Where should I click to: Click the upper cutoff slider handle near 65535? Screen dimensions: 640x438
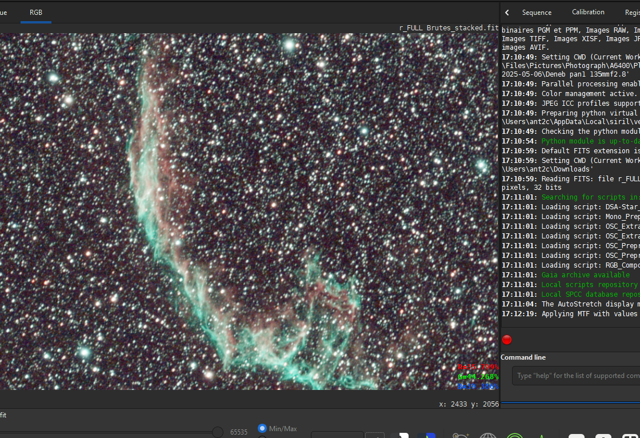(x=218, y=432)
